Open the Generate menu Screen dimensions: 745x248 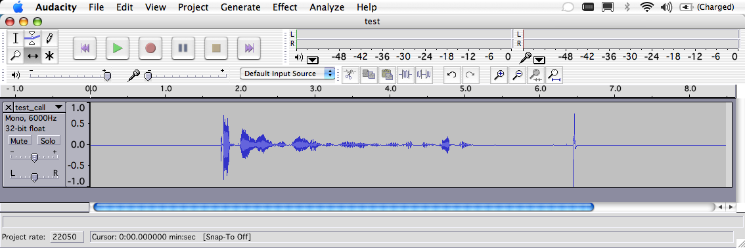pos(240,7)
